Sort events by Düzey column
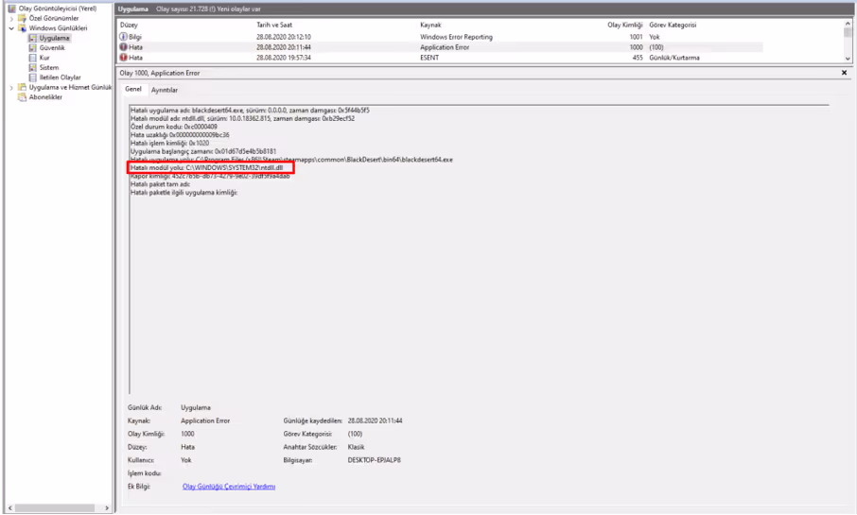Image resolution: width=857 pixels, height=515 pixels. 129,26
